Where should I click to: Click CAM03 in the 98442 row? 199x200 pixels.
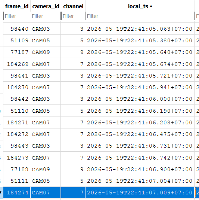pos(41,99)
